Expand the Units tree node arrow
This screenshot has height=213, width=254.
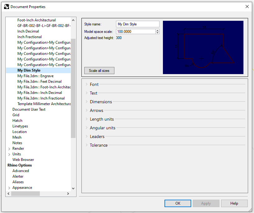point(9,154)
